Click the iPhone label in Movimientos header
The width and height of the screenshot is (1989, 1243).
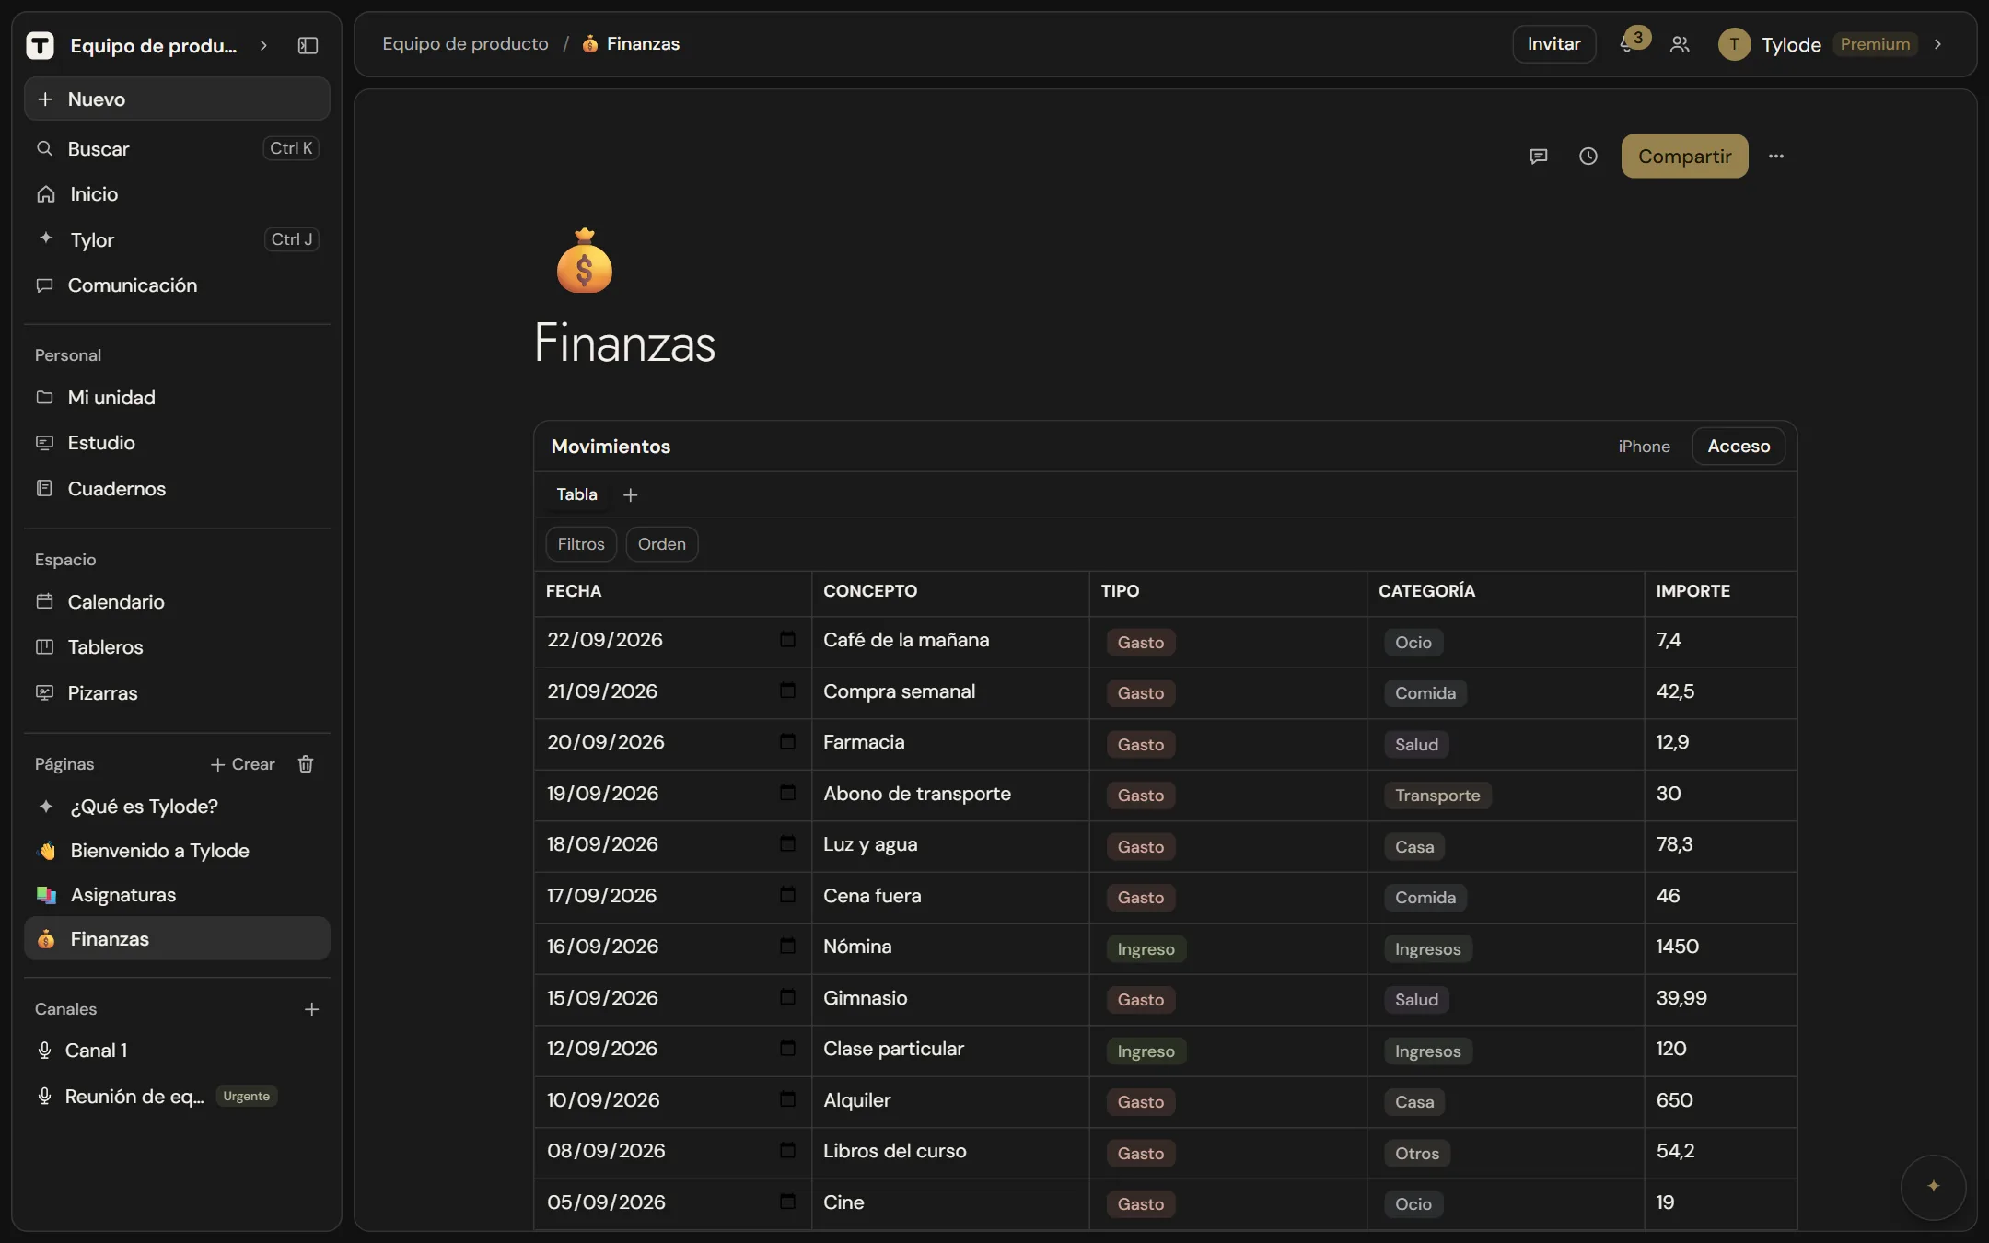click(x=1644, y=447)
